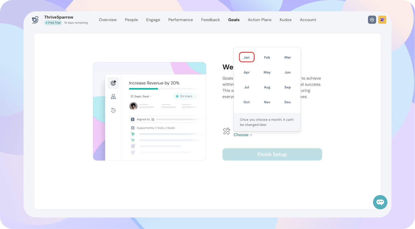415x229 pixels.
Task: Click the yellow sparrow app icon
Action: pyautogui.click(x=382, y=20)
